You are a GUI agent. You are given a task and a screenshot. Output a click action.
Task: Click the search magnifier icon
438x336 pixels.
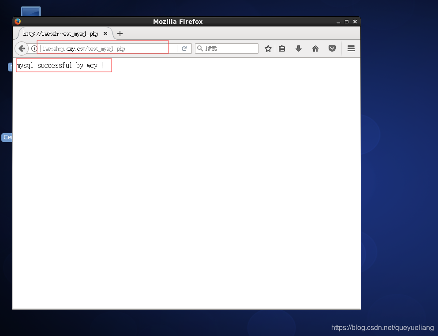200,49
